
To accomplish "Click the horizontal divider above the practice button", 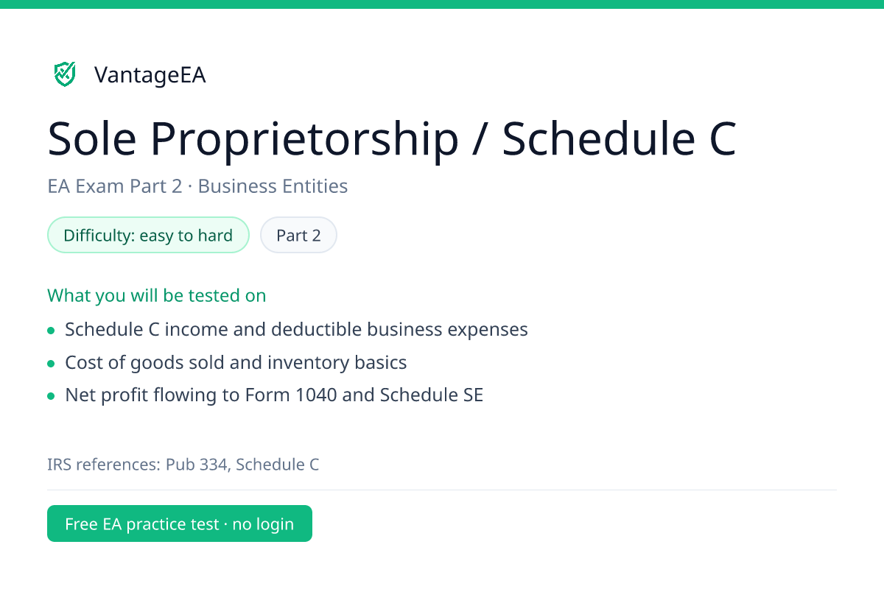I will pos(442,490).
